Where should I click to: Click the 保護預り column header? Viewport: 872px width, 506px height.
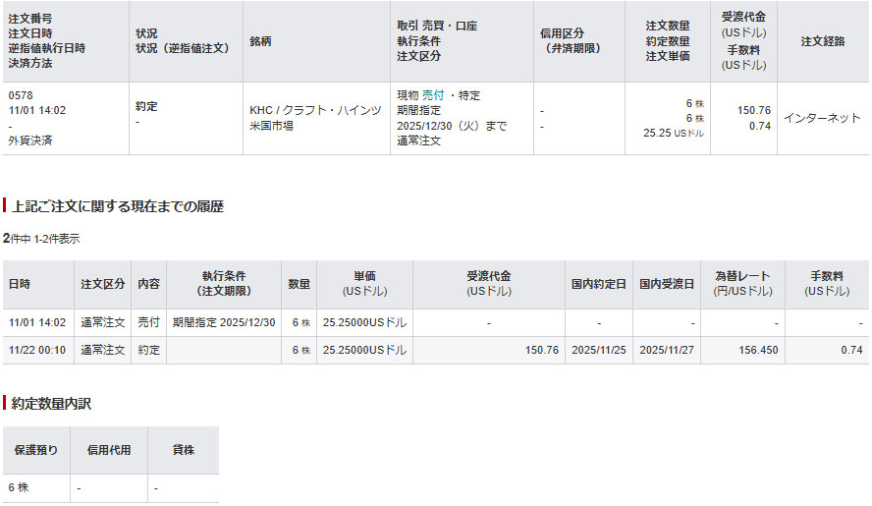tap(35, 450)
